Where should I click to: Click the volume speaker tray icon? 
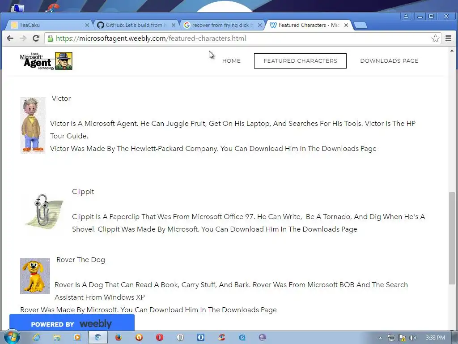[x=413, y=338]
